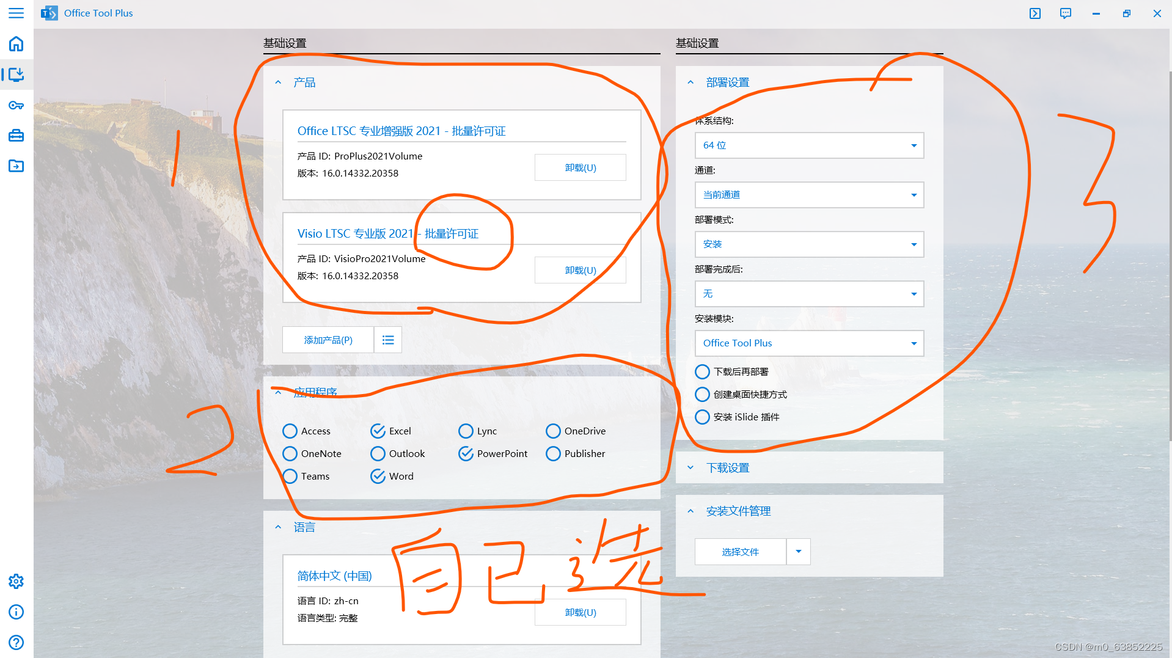Open the 部署模式 安装 dropdown
The width and height of the screenshot is (1172, 658).
809,244
